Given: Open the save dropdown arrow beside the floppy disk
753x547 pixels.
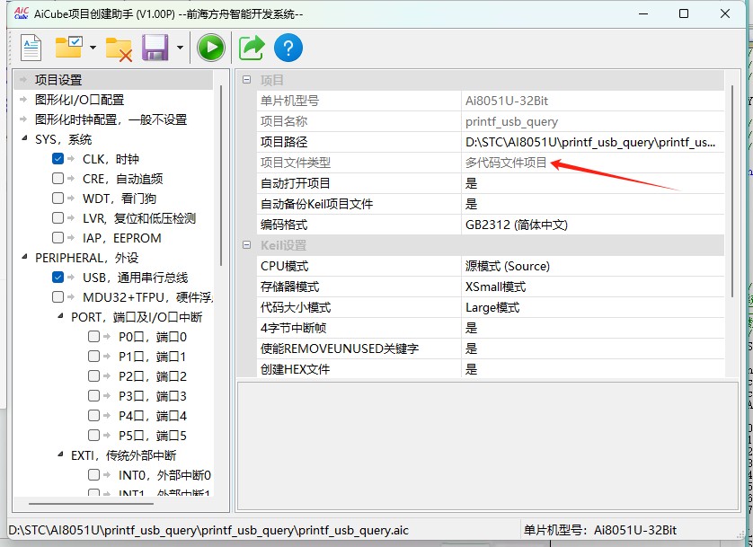Looking at the screenshot, I should [180, 48].
